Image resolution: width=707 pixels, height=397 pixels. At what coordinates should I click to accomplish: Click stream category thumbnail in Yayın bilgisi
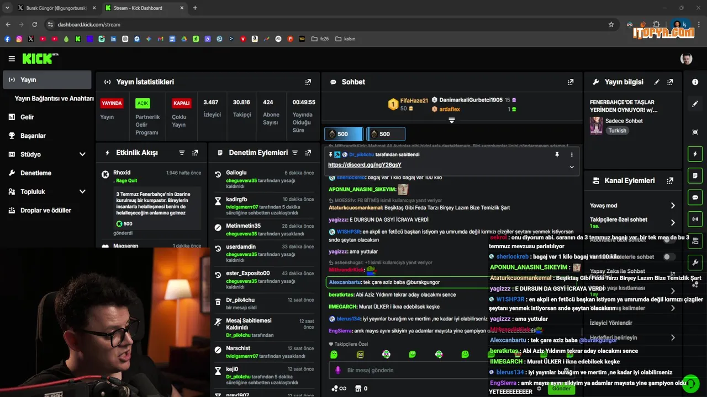tap(596, 126)
